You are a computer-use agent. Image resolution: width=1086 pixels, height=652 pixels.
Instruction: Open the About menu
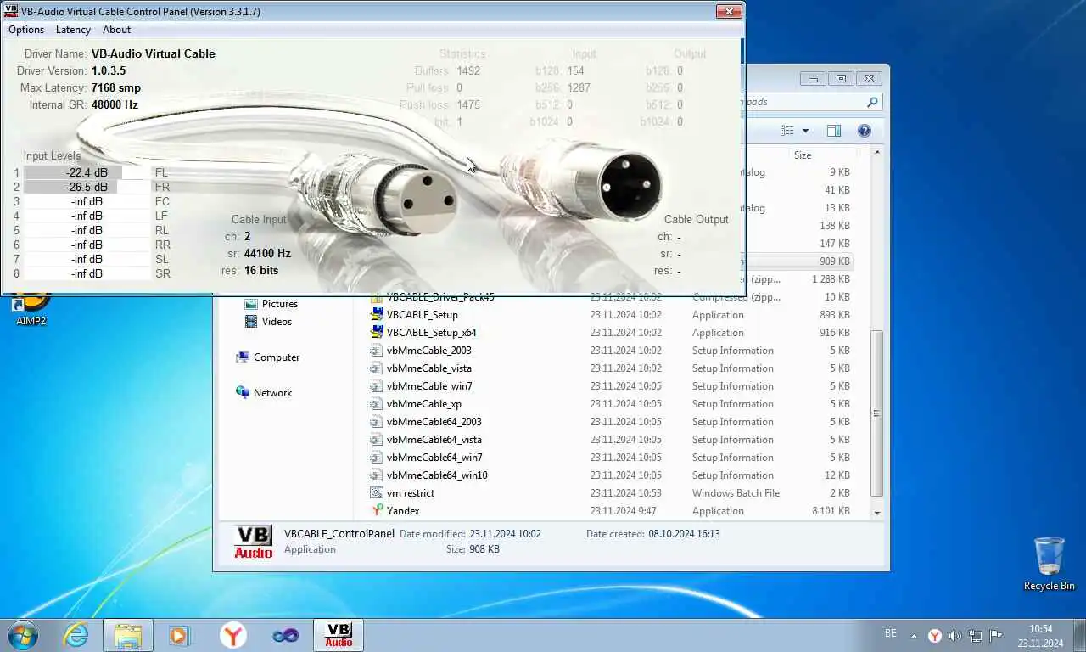[116, 30]
